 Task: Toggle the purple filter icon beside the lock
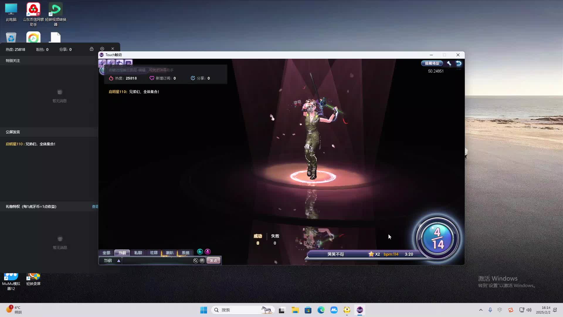(x=208, y=252)
